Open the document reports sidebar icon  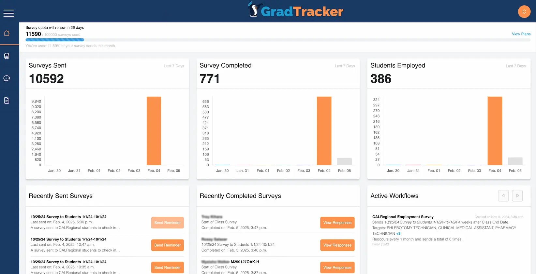tap(7, 101)
